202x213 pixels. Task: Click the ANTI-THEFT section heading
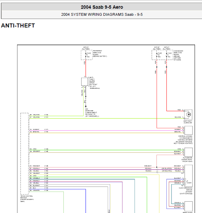point(18,26)
